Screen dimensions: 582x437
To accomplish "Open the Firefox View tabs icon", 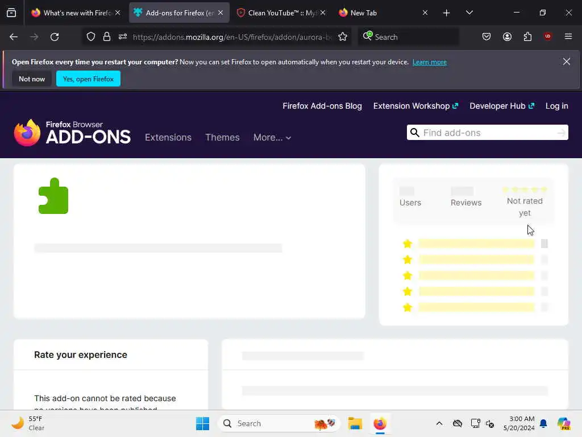I will click(11, 13).
